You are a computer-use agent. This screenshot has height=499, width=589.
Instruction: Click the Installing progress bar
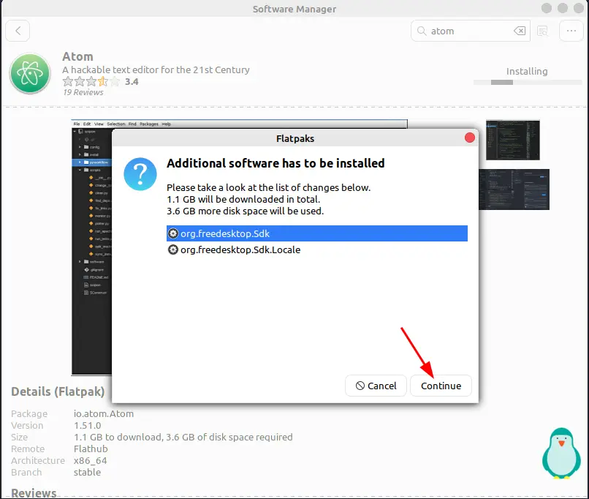(x=528, y=83)
